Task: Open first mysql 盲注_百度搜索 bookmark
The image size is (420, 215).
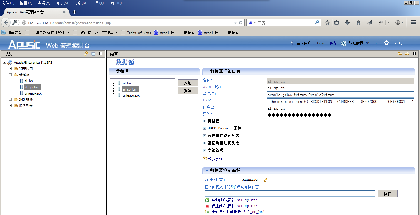Action: 174,33
